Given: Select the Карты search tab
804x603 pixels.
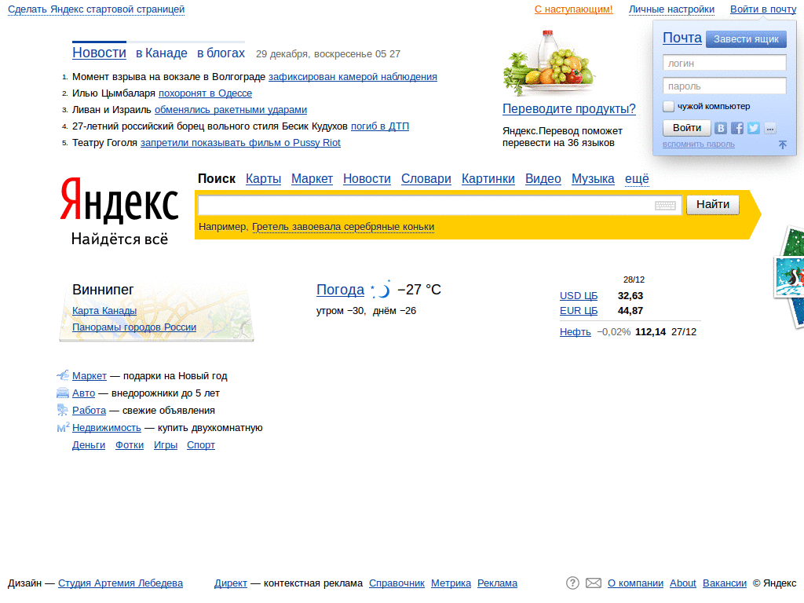Looking at the screenshot, I should click(x=263, y=178).
